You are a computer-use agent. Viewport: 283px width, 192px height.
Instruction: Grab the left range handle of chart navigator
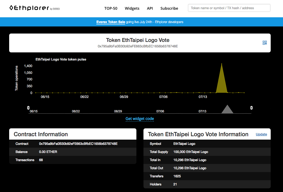[x=28, y=108]
